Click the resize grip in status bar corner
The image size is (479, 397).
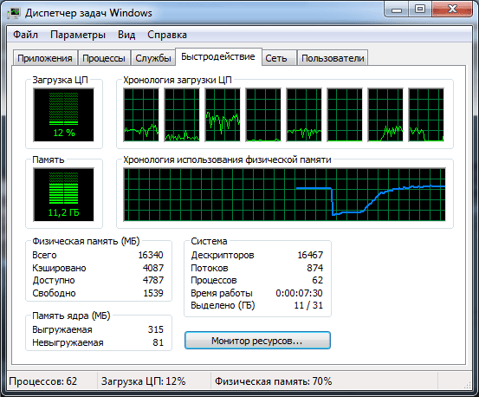tap(467, 385)
